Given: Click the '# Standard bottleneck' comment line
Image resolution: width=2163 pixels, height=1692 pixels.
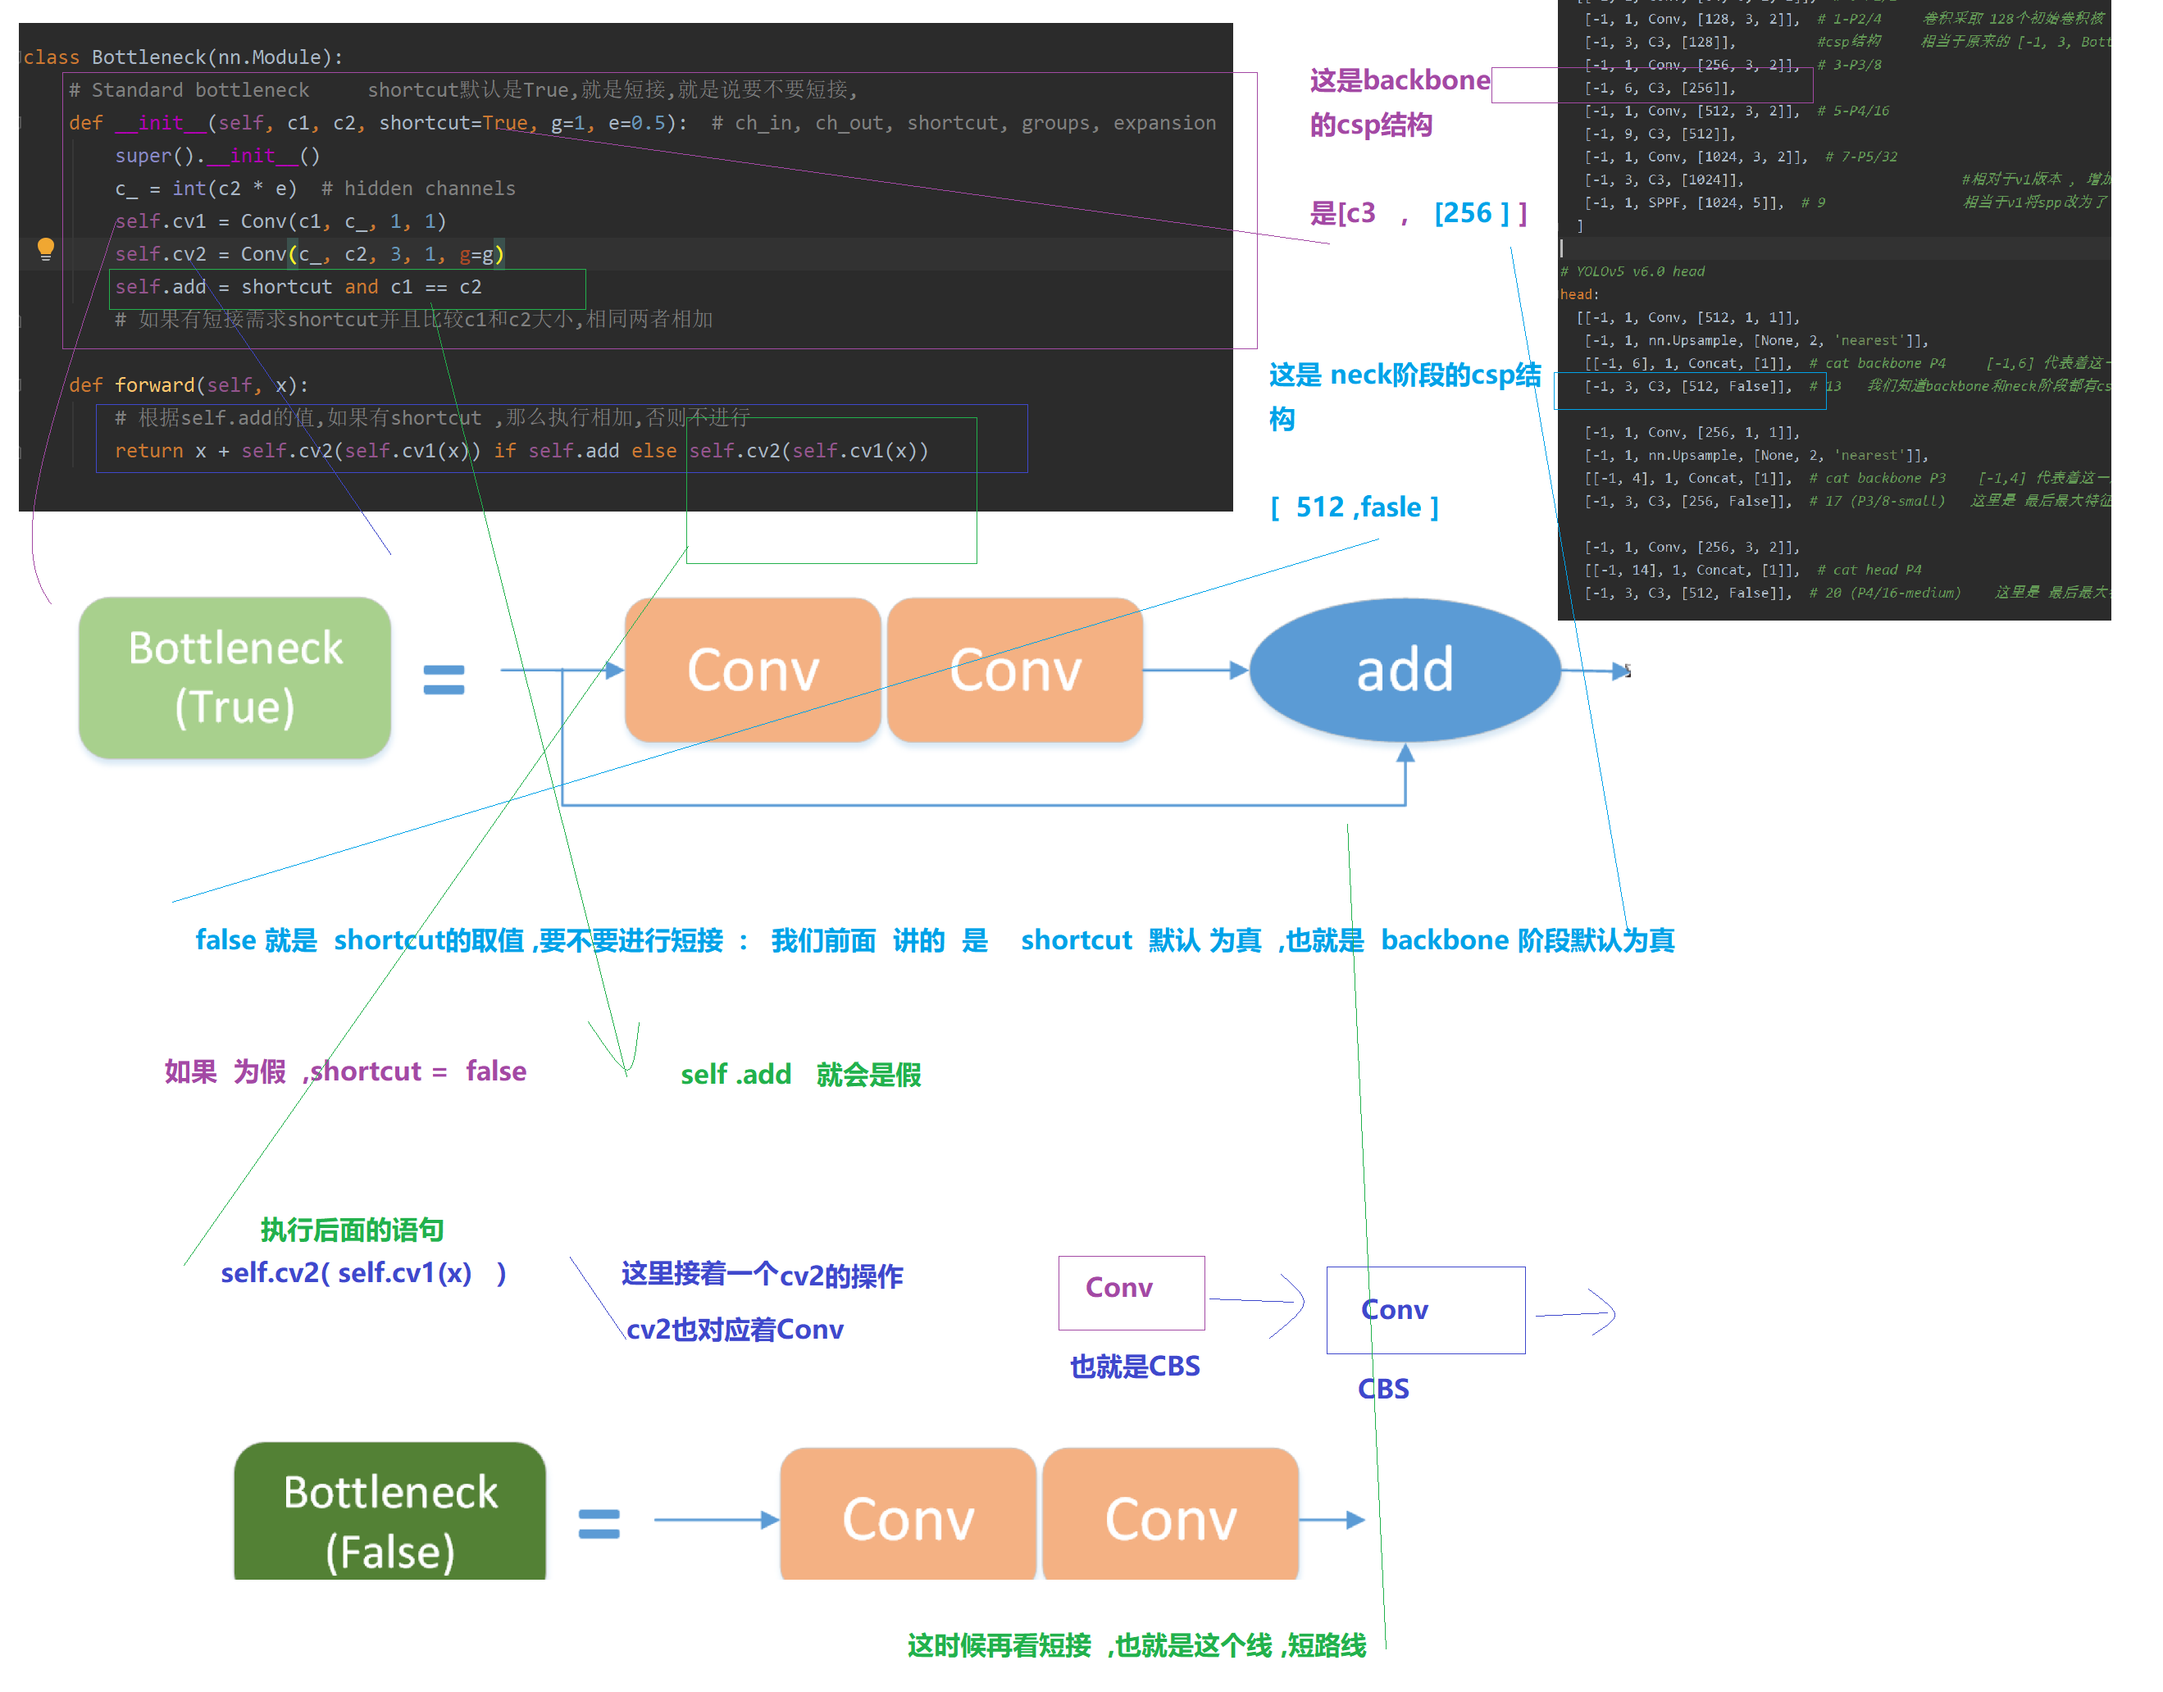Looking at the screenshot, I should 462,89.
